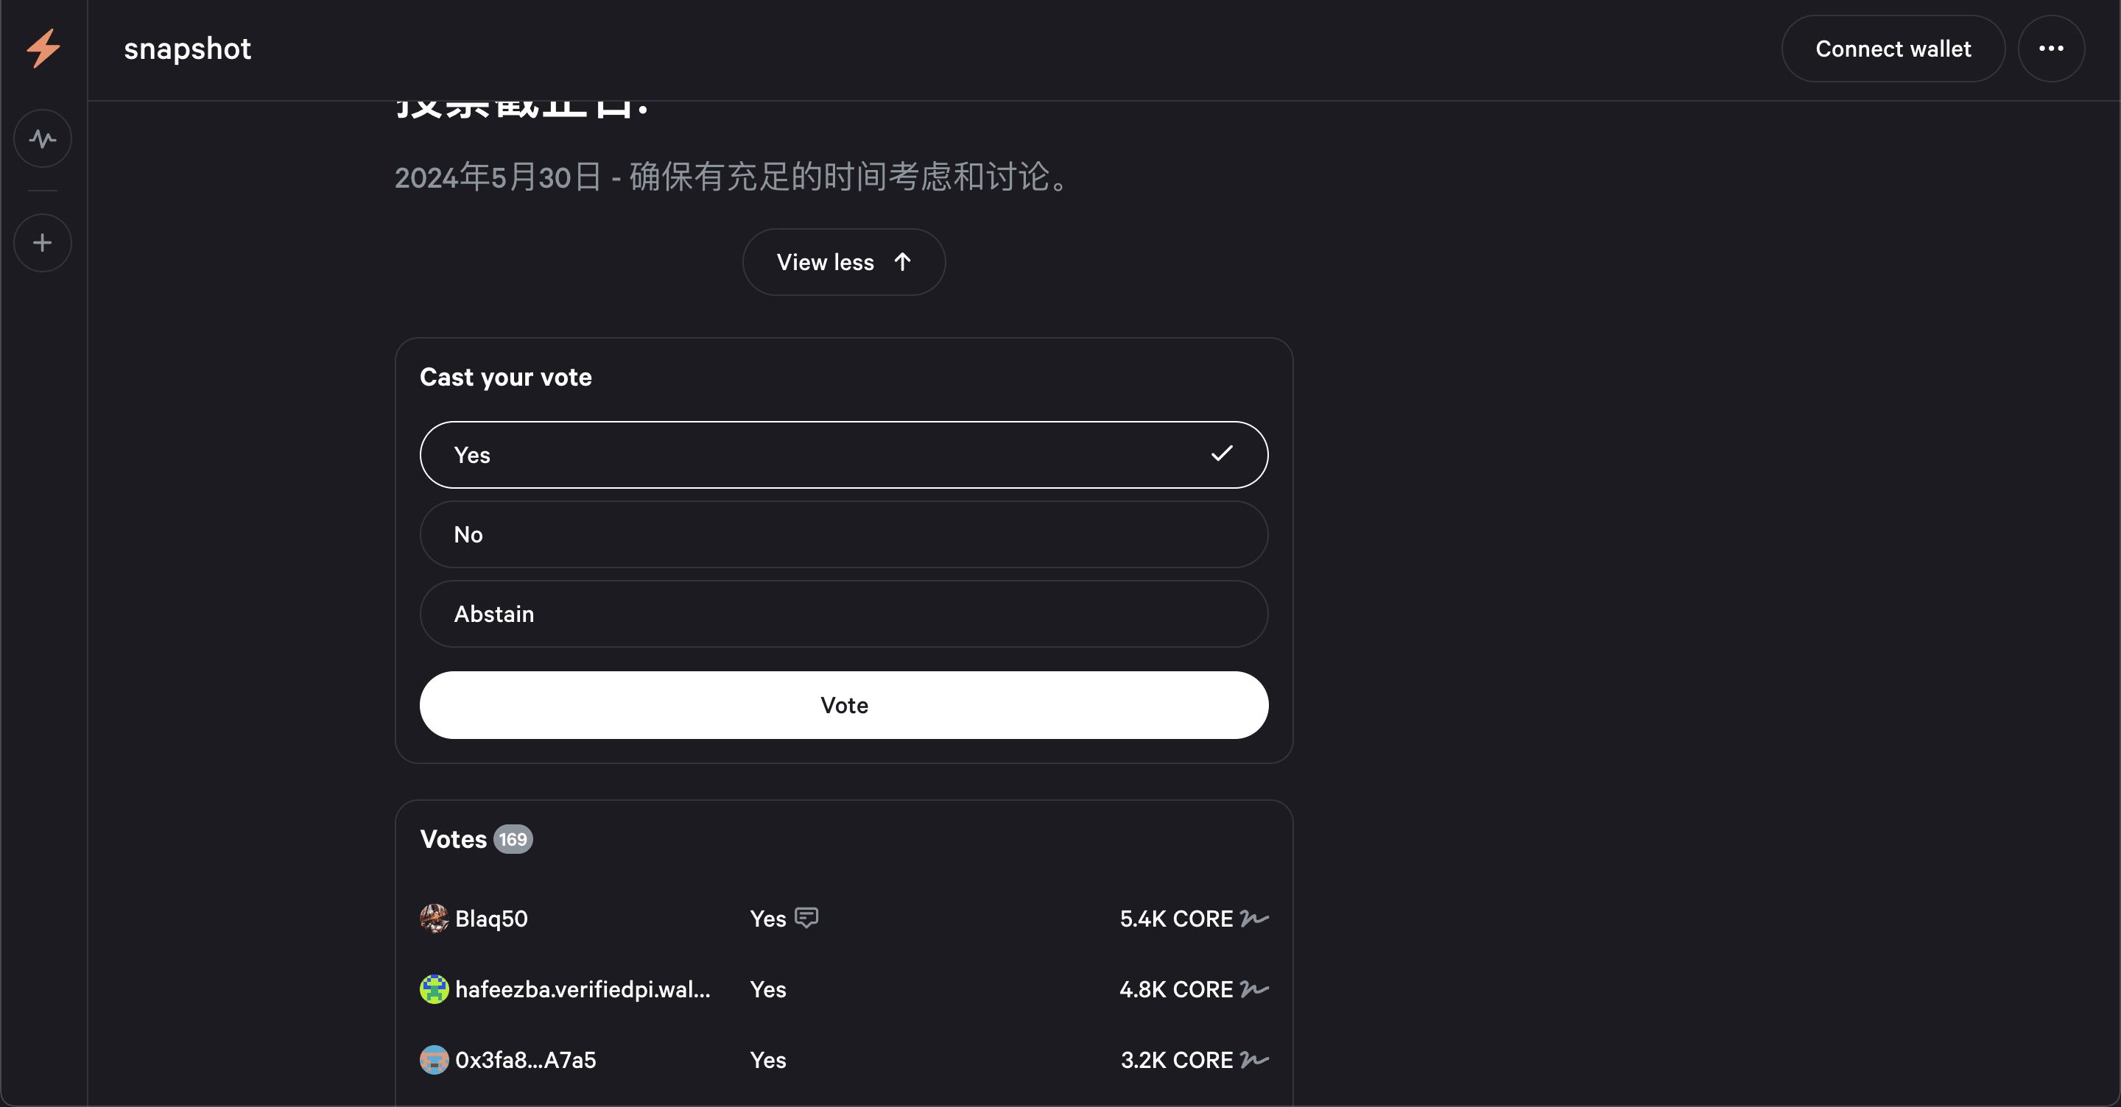Click the Connect wallet button

coord(1893,49)
